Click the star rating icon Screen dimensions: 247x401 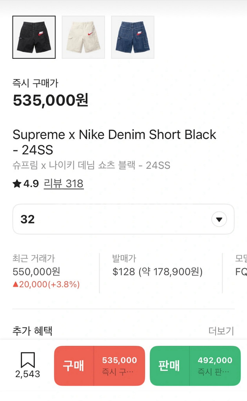click(x=17, y=184)
